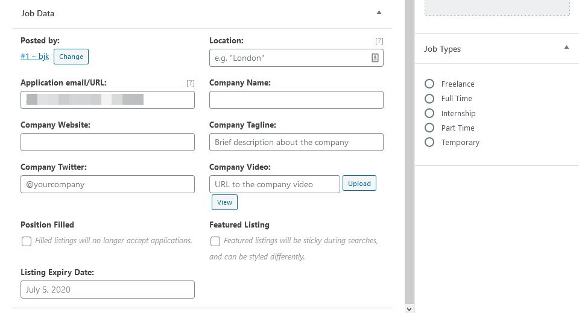Image resolution: width=579 pixels, height=313 pixels.
Task: Click the Company Twitter input field
Action: click(x=107, y=184)
